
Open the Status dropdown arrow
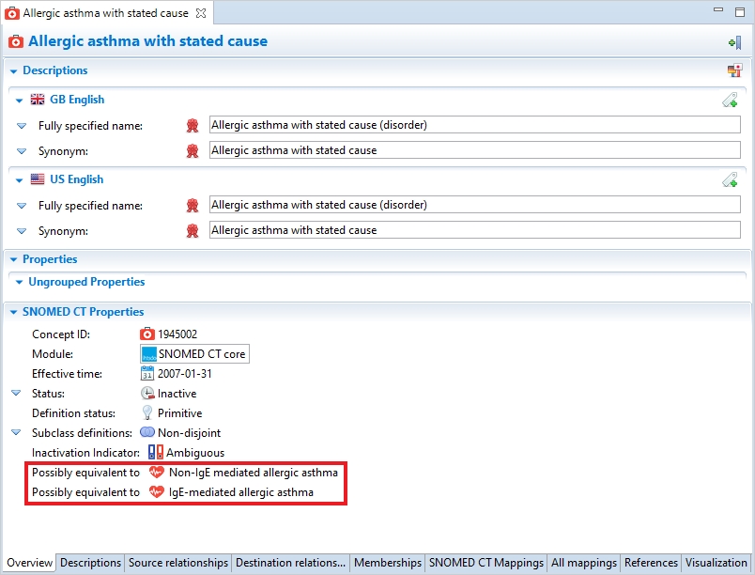click(16, 394)
